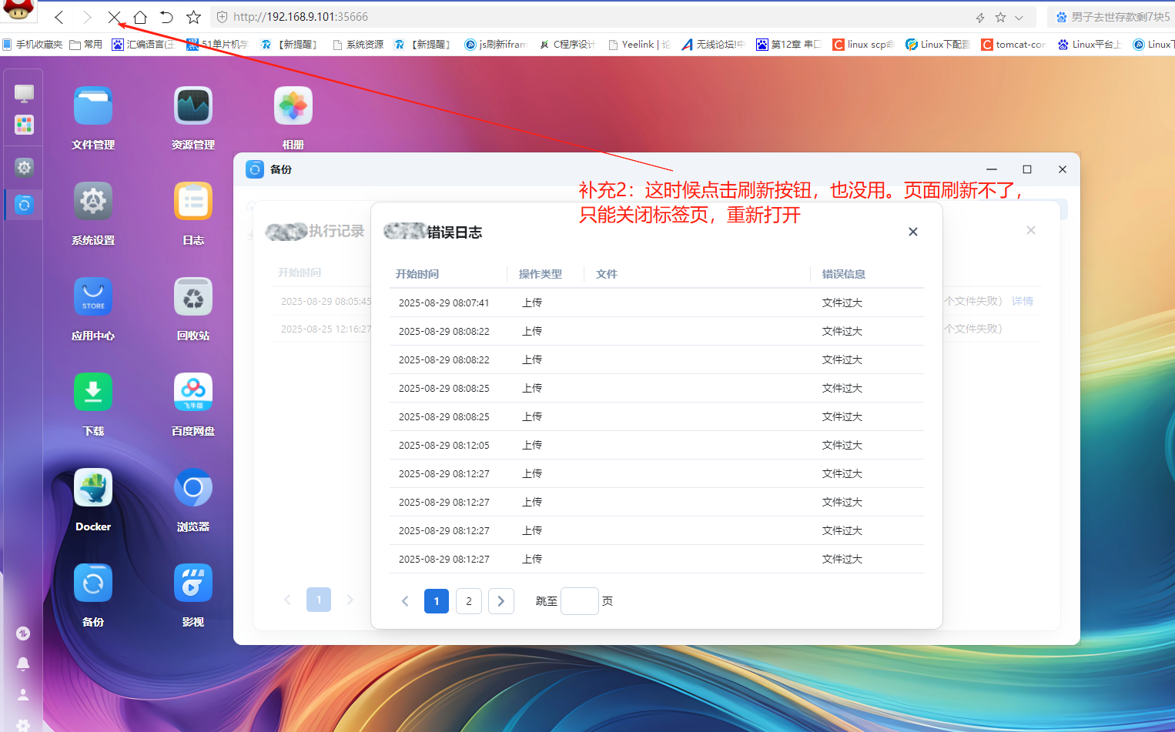
Task: Open the 资源管理 desktop app
Action: 193,106
